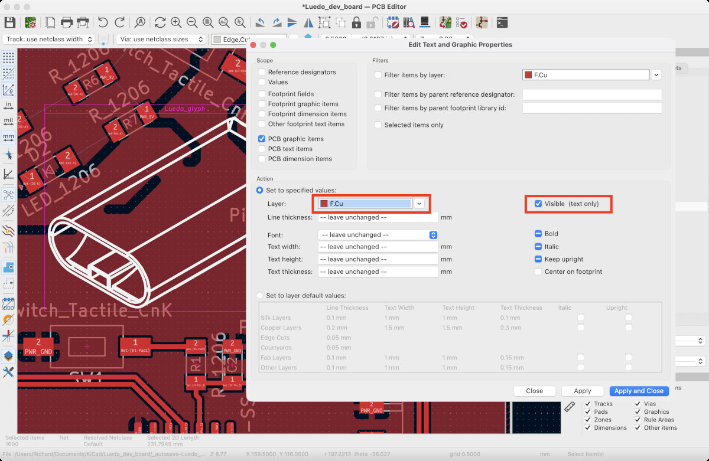
Task: Click the Print icon in the toolbar
Action: click(x=67, y=23)
